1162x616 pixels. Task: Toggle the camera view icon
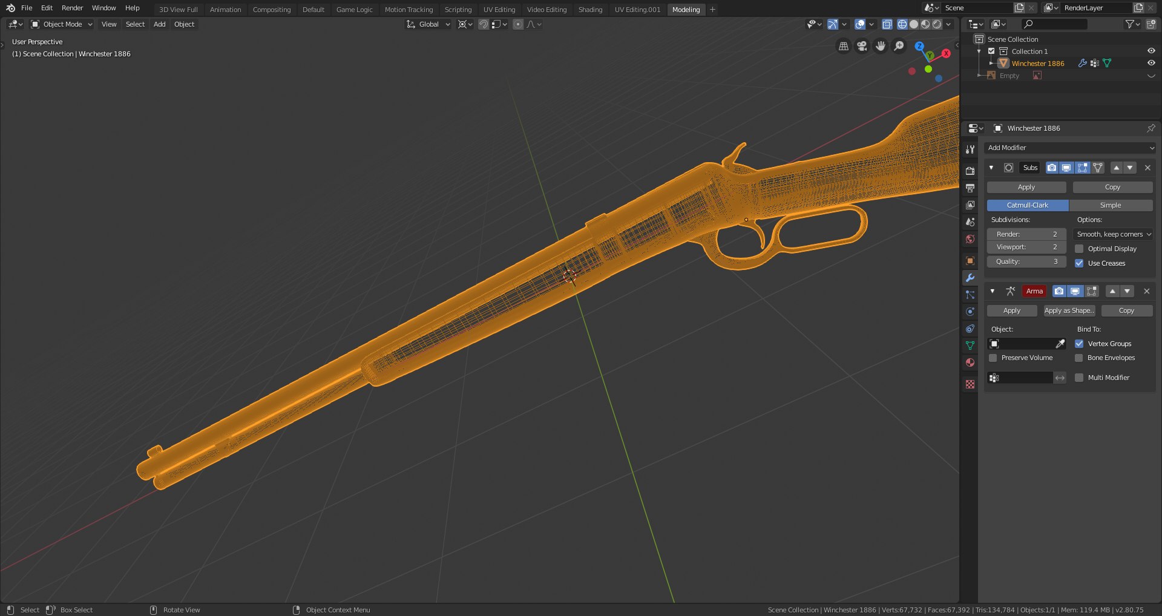coord(862,46)
